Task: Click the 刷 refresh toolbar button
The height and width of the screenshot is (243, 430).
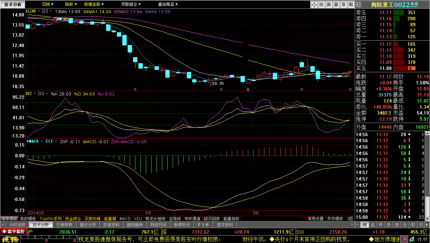Action: [351, 4]
